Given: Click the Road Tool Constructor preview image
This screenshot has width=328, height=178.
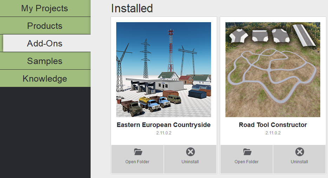Looking at the screenshot, I should point(273,70).
